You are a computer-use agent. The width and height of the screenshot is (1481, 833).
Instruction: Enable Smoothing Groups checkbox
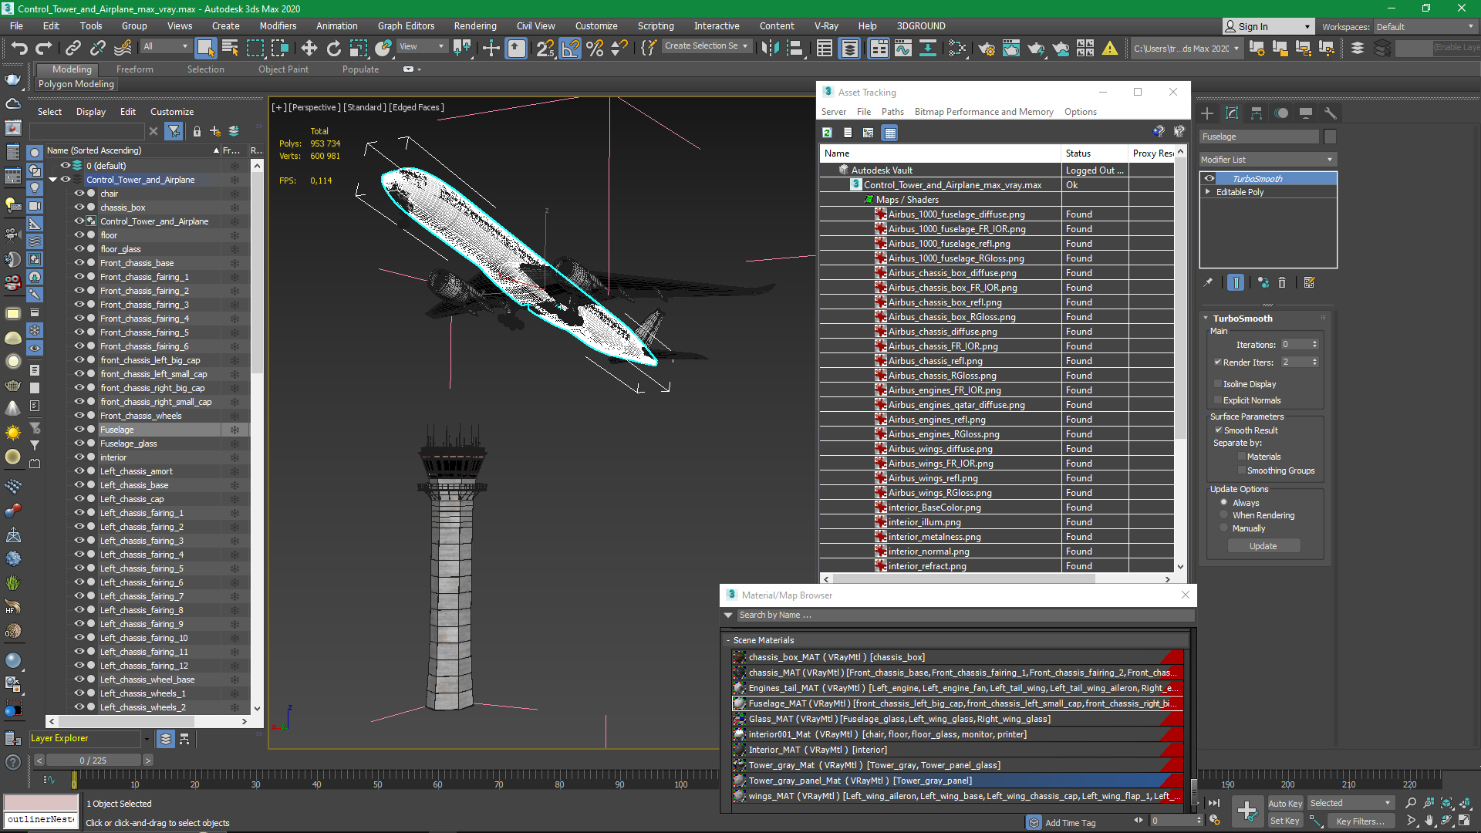(x=1242, y=470)
